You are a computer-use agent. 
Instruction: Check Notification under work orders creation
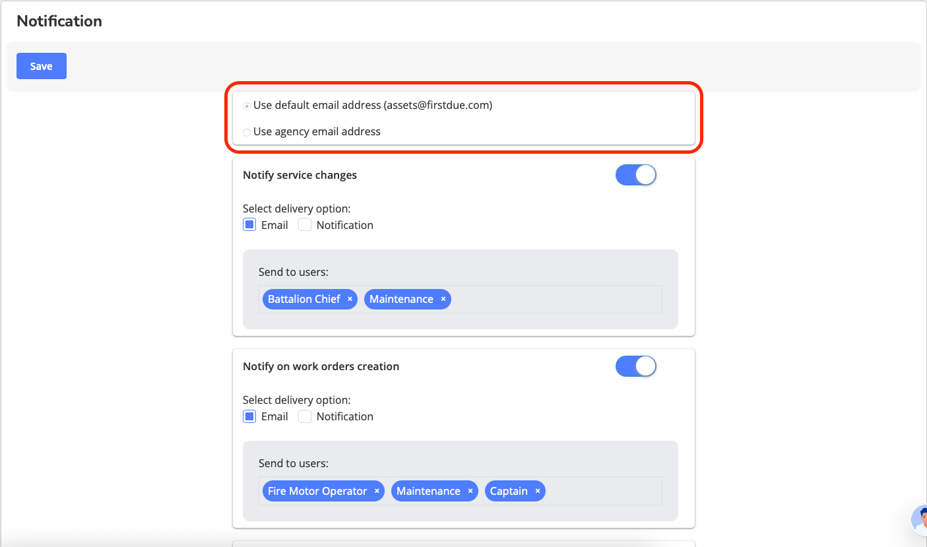[x=305, y=416]
